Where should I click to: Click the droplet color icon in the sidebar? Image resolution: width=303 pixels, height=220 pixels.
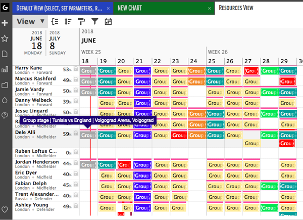5,100
